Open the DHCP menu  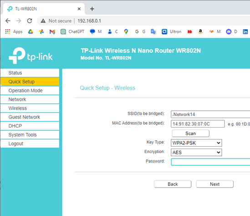[30, 126]
